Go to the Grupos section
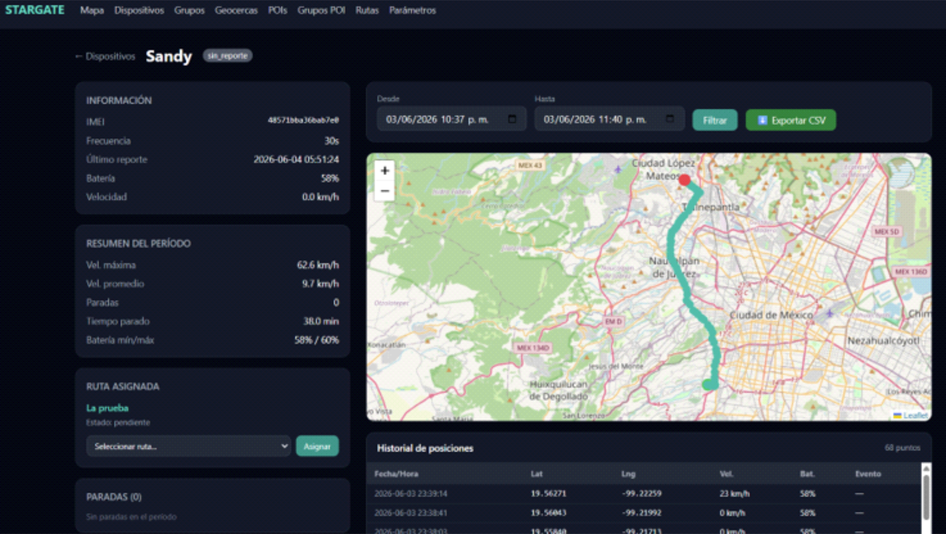Image resolution: width=946 pixels, height=534 pixels. [189, 10]
